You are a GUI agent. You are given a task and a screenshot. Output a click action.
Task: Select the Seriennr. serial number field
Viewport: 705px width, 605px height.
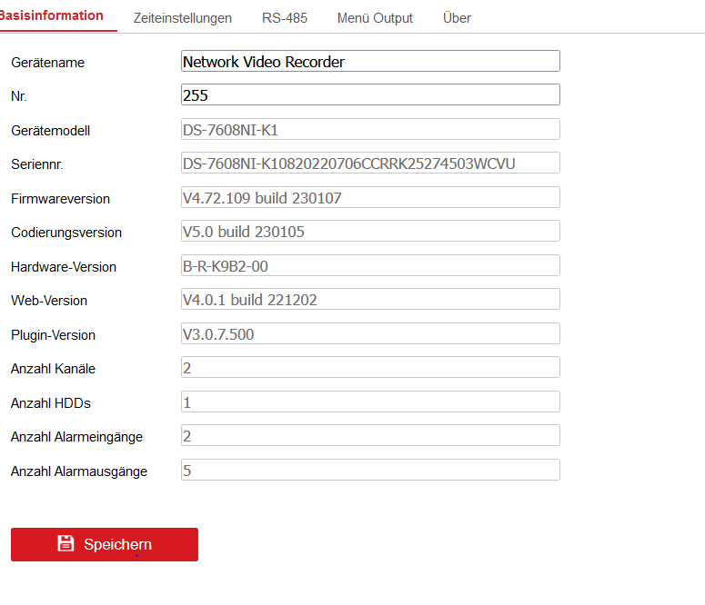[370, 164]
